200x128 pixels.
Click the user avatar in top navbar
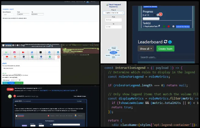(87, 2)
